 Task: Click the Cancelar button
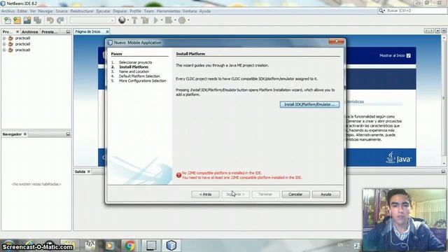coord(295,195)
